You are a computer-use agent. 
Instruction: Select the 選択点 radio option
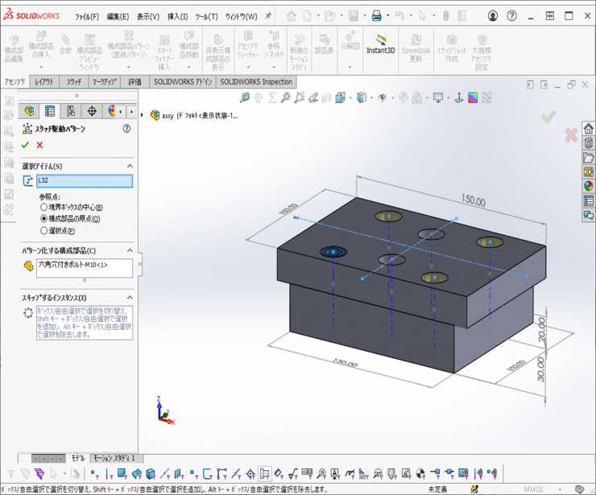point(44,230)
